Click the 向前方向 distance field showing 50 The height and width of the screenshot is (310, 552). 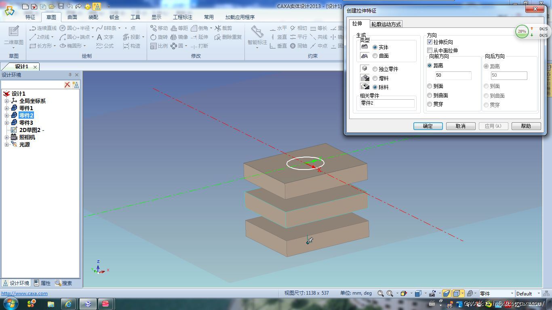tap(453, 75)
